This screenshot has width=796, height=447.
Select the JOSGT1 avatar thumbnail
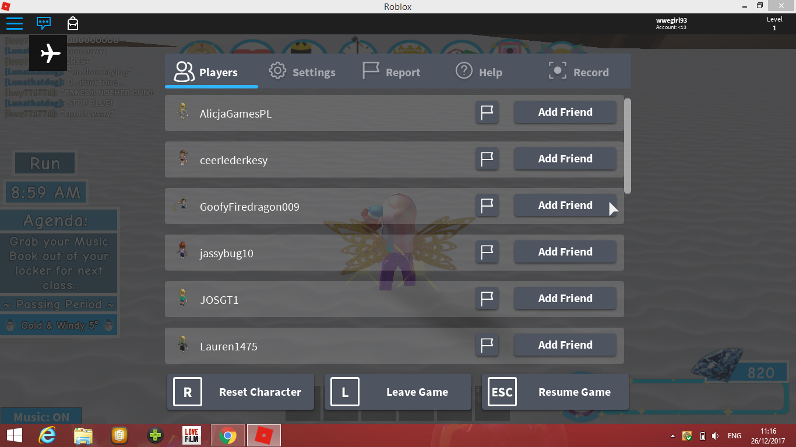(183, 298)
